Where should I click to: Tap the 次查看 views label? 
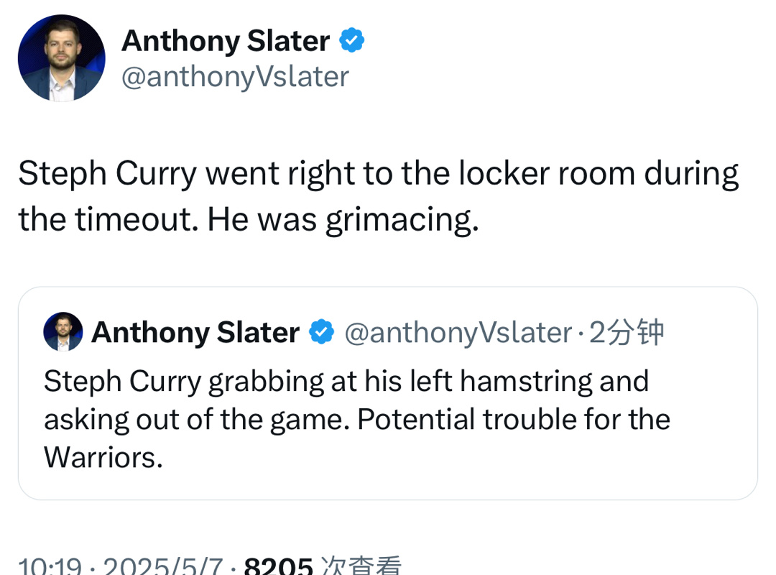click(x=361, y=566)
